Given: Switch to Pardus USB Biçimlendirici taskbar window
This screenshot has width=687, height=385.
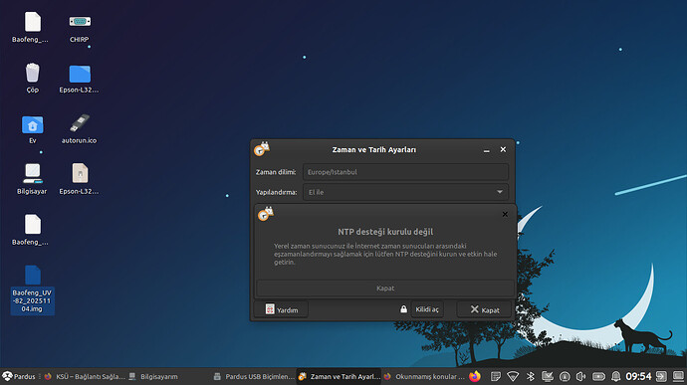Looking at the screenshot, I should point(254,376).
